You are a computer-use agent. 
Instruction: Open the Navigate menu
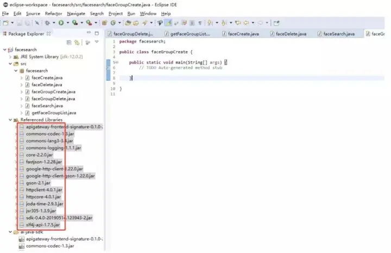click(x=76, y=14)
